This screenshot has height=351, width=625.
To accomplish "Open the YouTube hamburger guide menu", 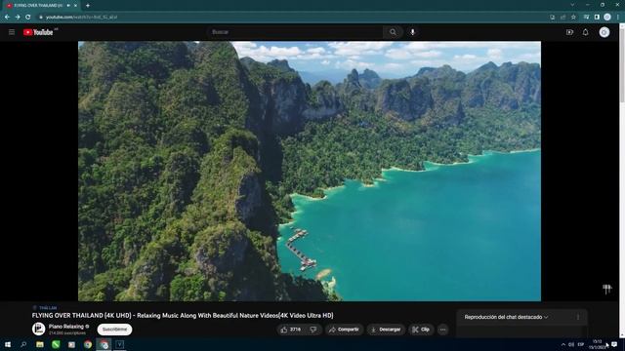I will tap(12, 32).
